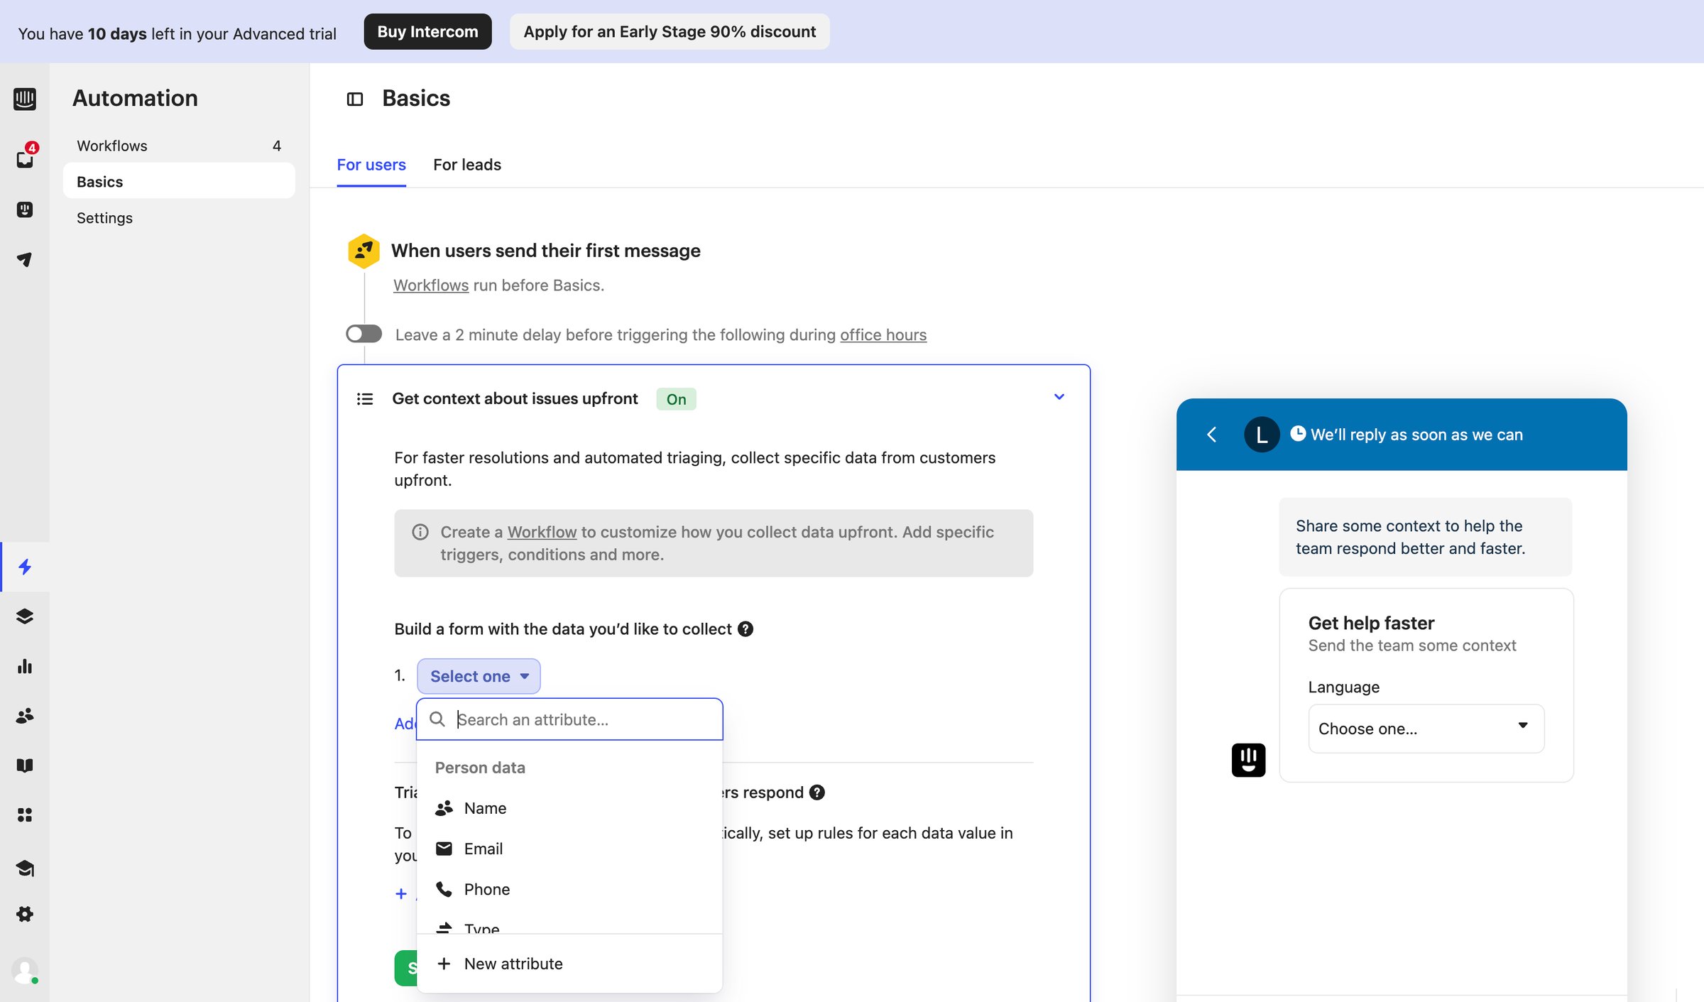1704x1002 pixels.
Task: Open Settings in Automation menu
Action: click(179, 218)
